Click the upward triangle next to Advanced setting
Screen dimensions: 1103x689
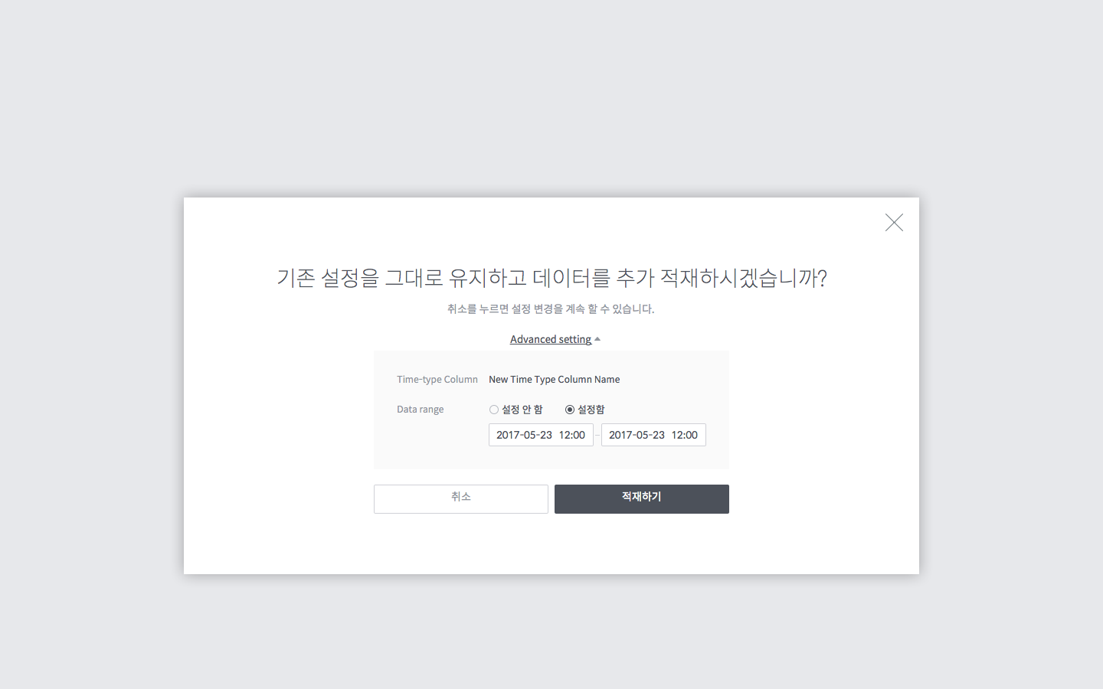[597, 338]
